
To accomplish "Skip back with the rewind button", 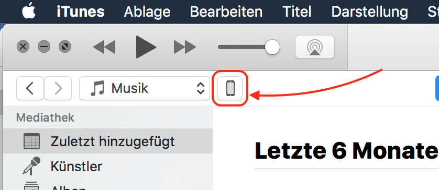I will coord(104,47).
